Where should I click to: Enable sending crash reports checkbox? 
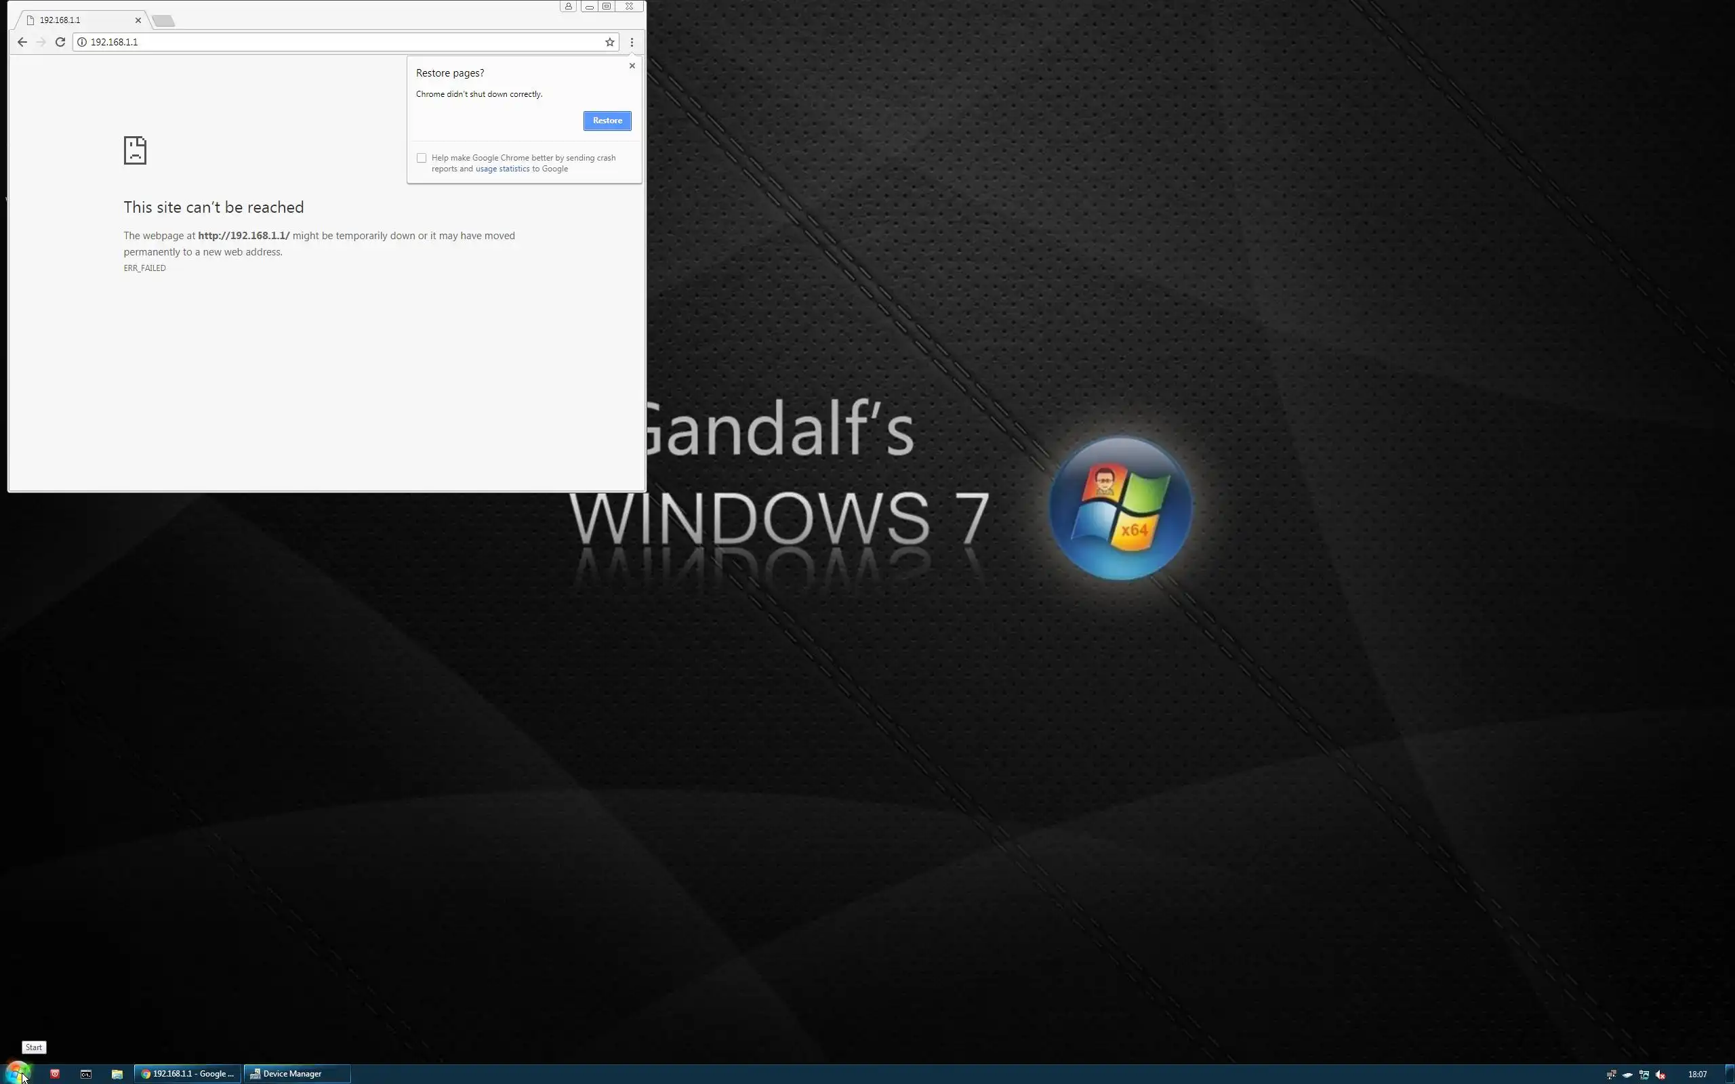pyautogui.click(x=422, y=158)
